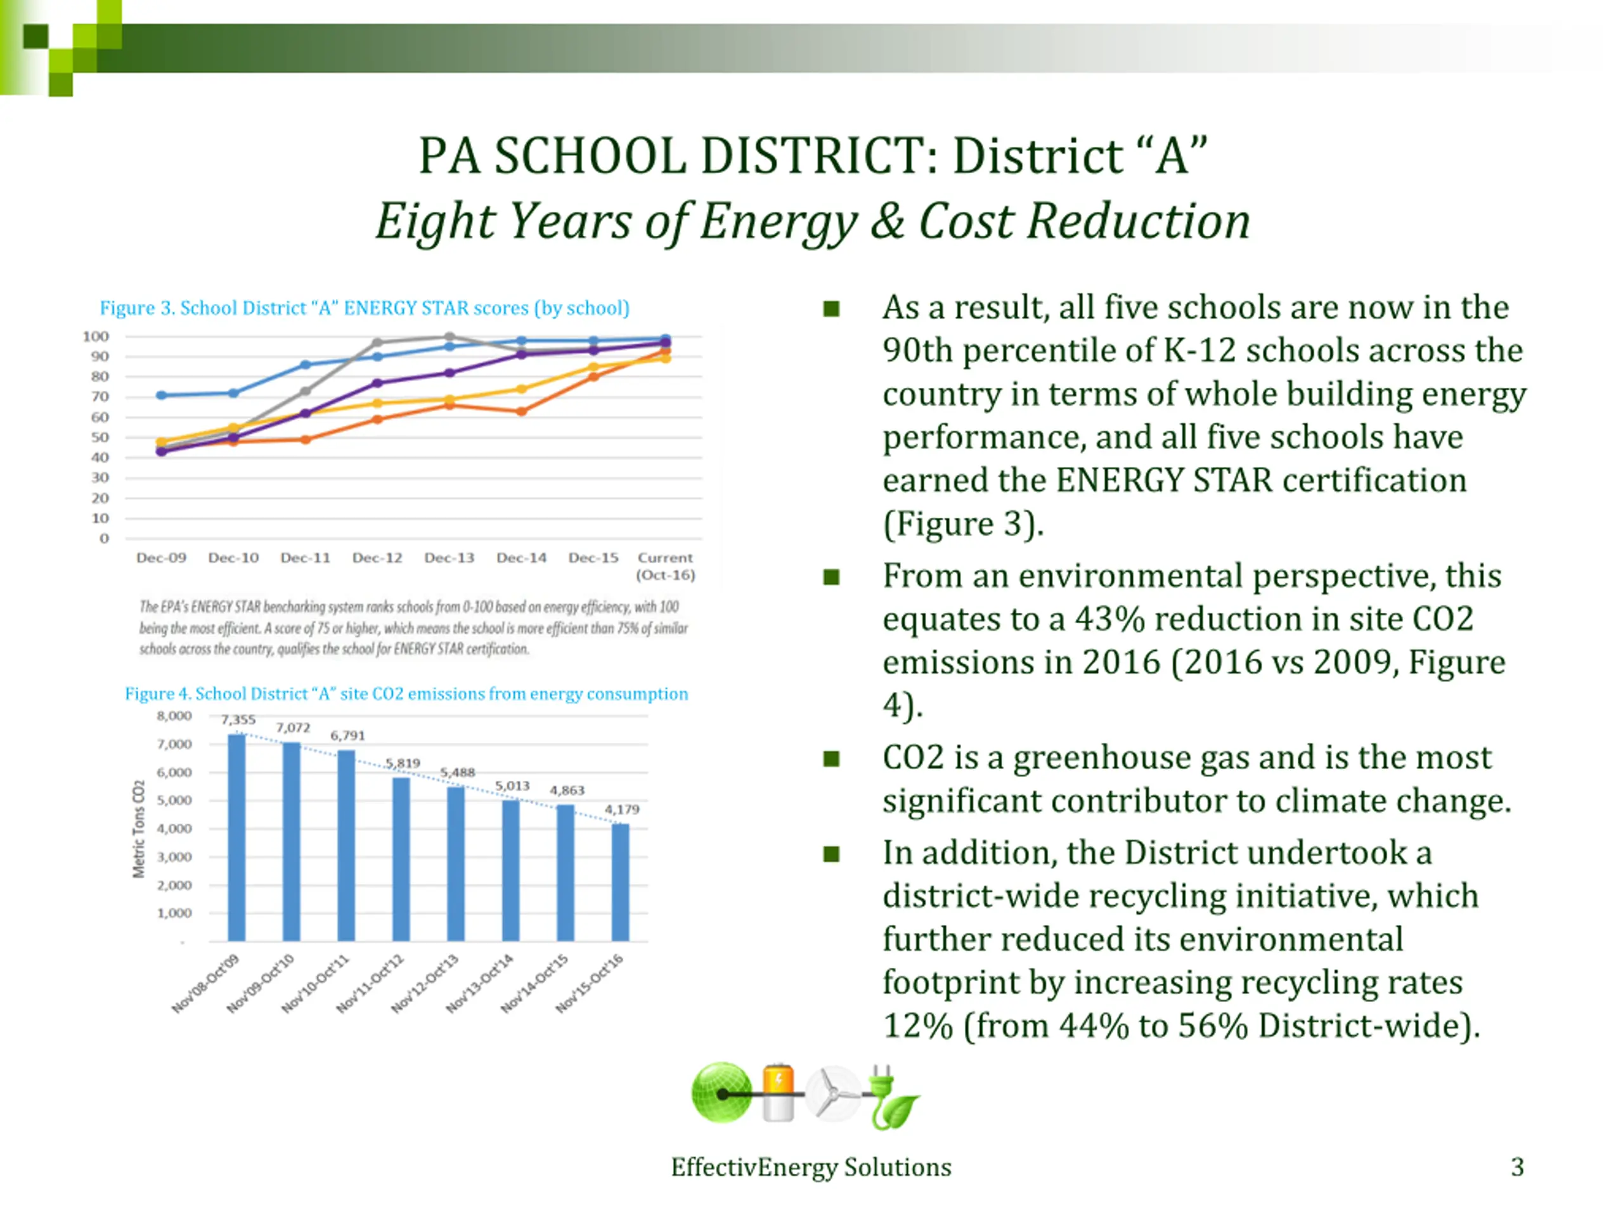Click the blue line's Dec-09 data point

(162, 396)
